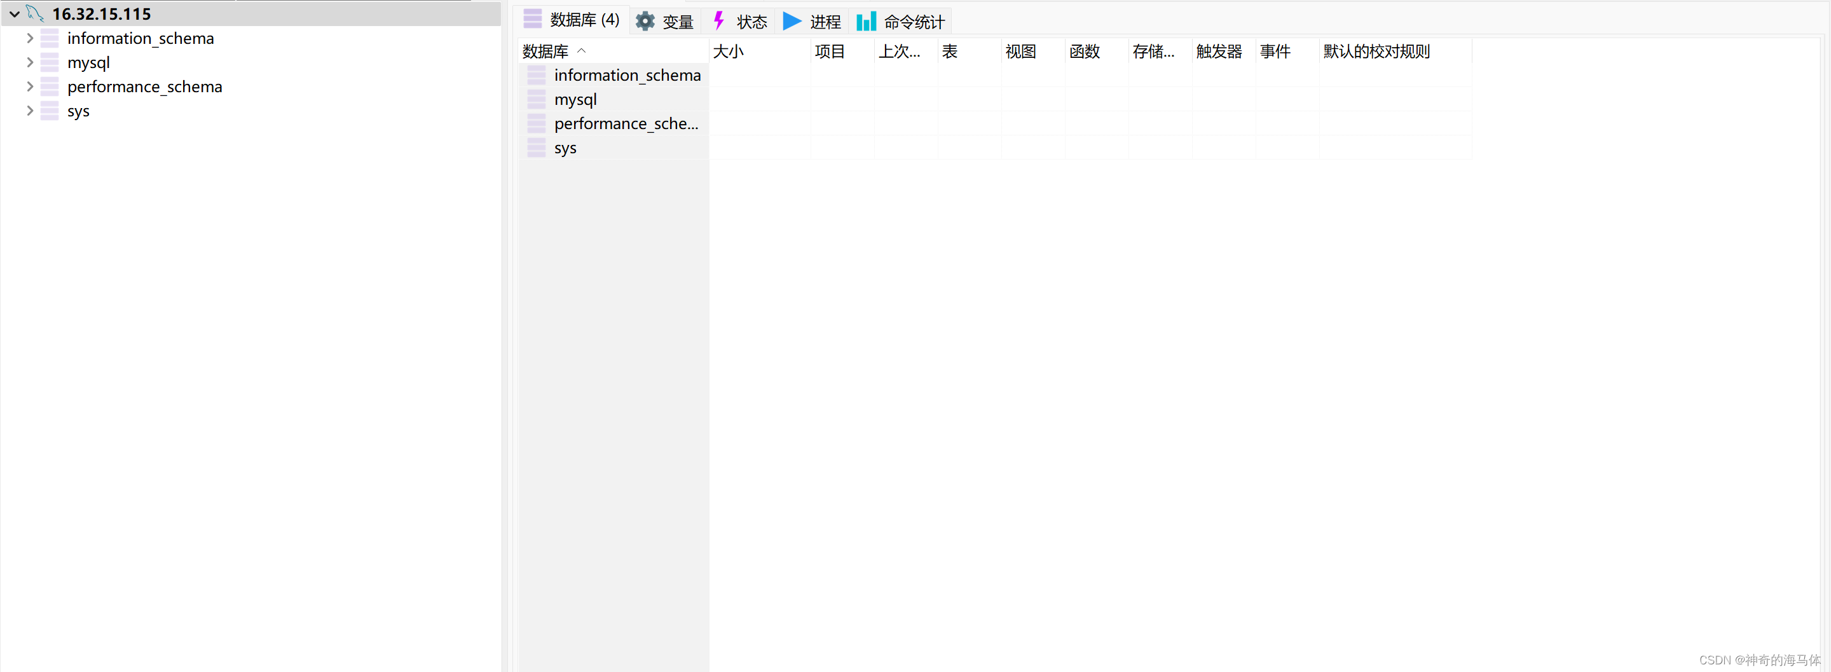
Task: Click the 触发器 column header
Action: point(1224,51)
